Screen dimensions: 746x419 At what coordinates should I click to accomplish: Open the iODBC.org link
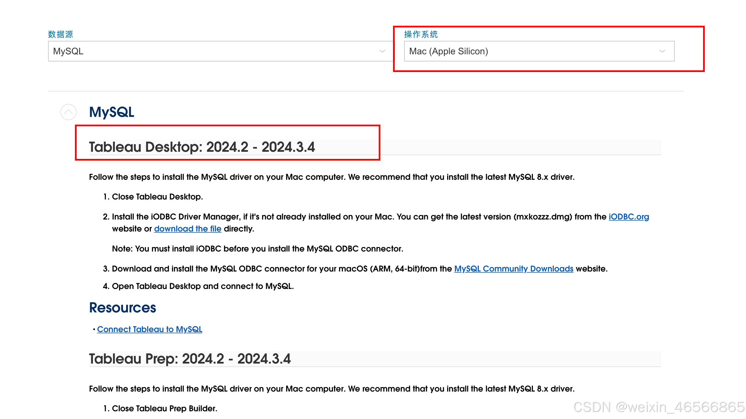tap(629, 217)
